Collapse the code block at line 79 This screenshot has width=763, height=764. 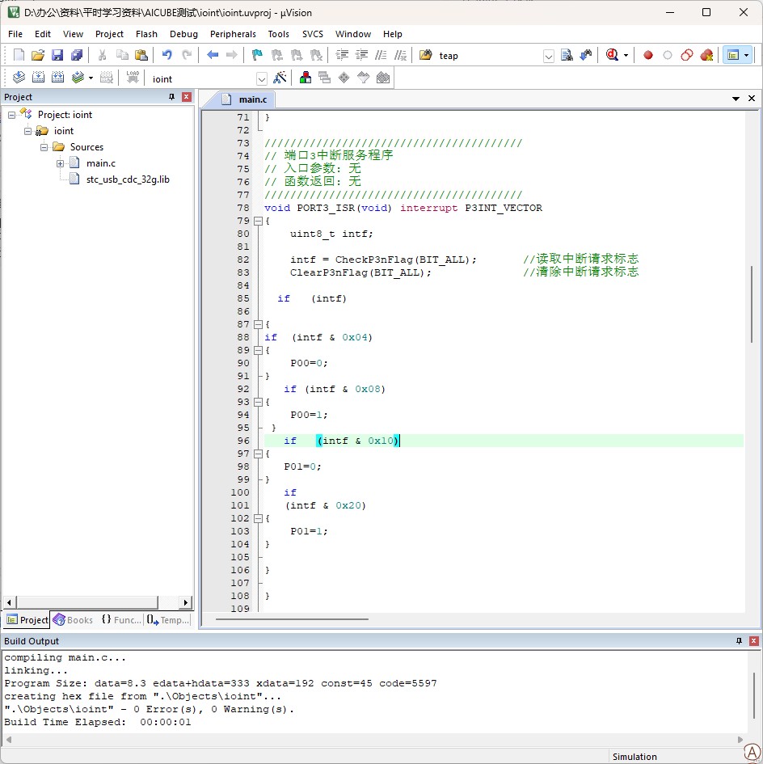point(259,221)
